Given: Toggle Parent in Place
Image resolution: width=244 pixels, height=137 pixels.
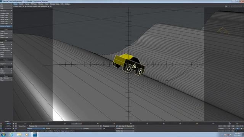Looking at the screenshot, I should coord(6,26).
